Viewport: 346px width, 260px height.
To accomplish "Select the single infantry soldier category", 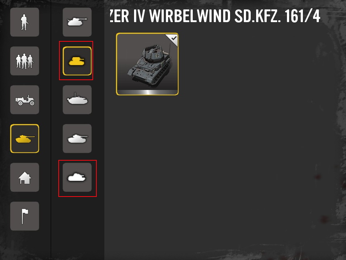I will [25, 22].
